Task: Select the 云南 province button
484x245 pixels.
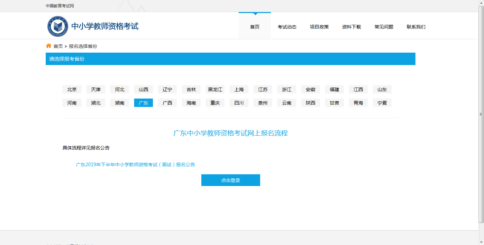Action: 287,103
